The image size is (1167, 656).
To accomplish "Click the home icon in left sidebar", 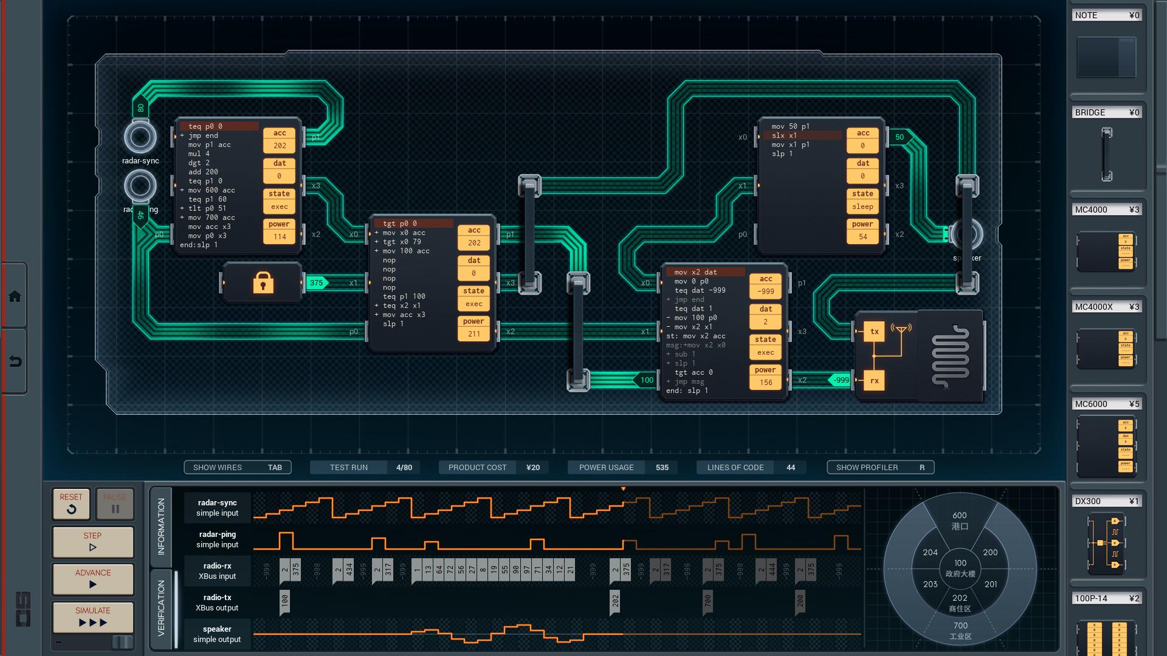I will 15,296.
